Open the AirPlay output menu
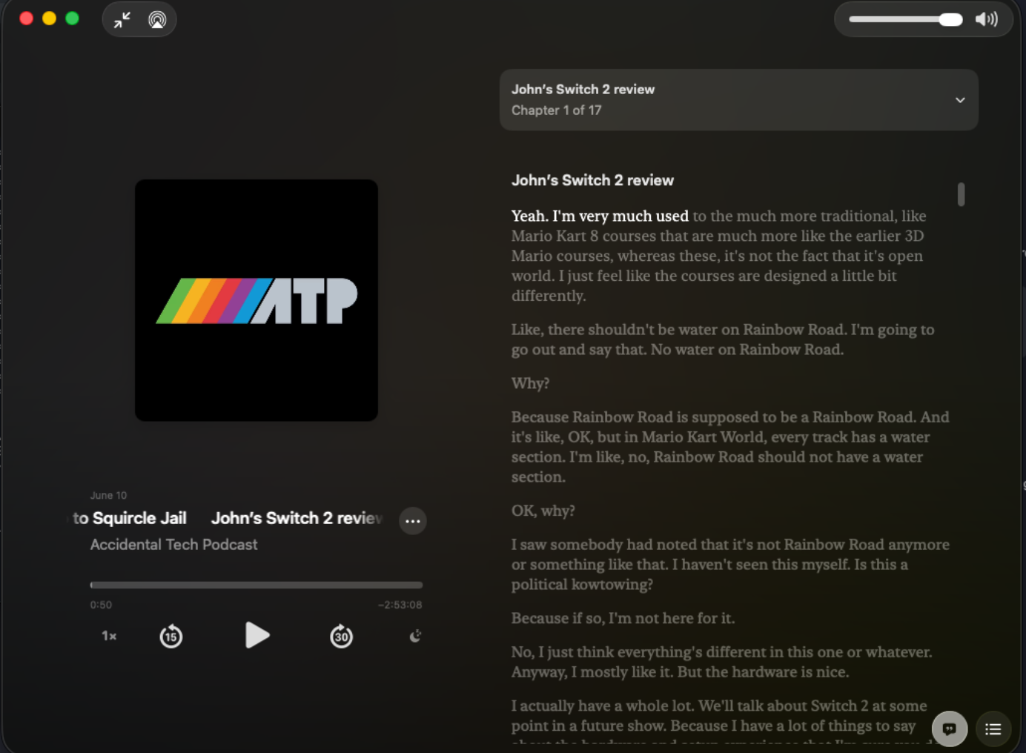This screenshot has height=753, width=1026. click(157, 20)
